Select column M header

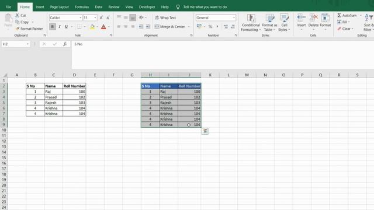[247, 75]
